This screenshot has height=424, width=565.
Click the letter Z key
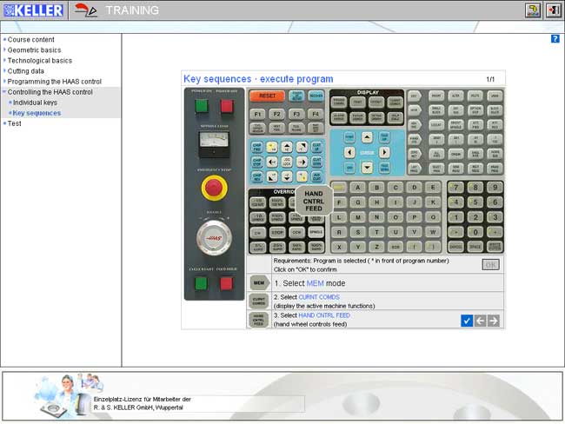click(x=376, y=247)
